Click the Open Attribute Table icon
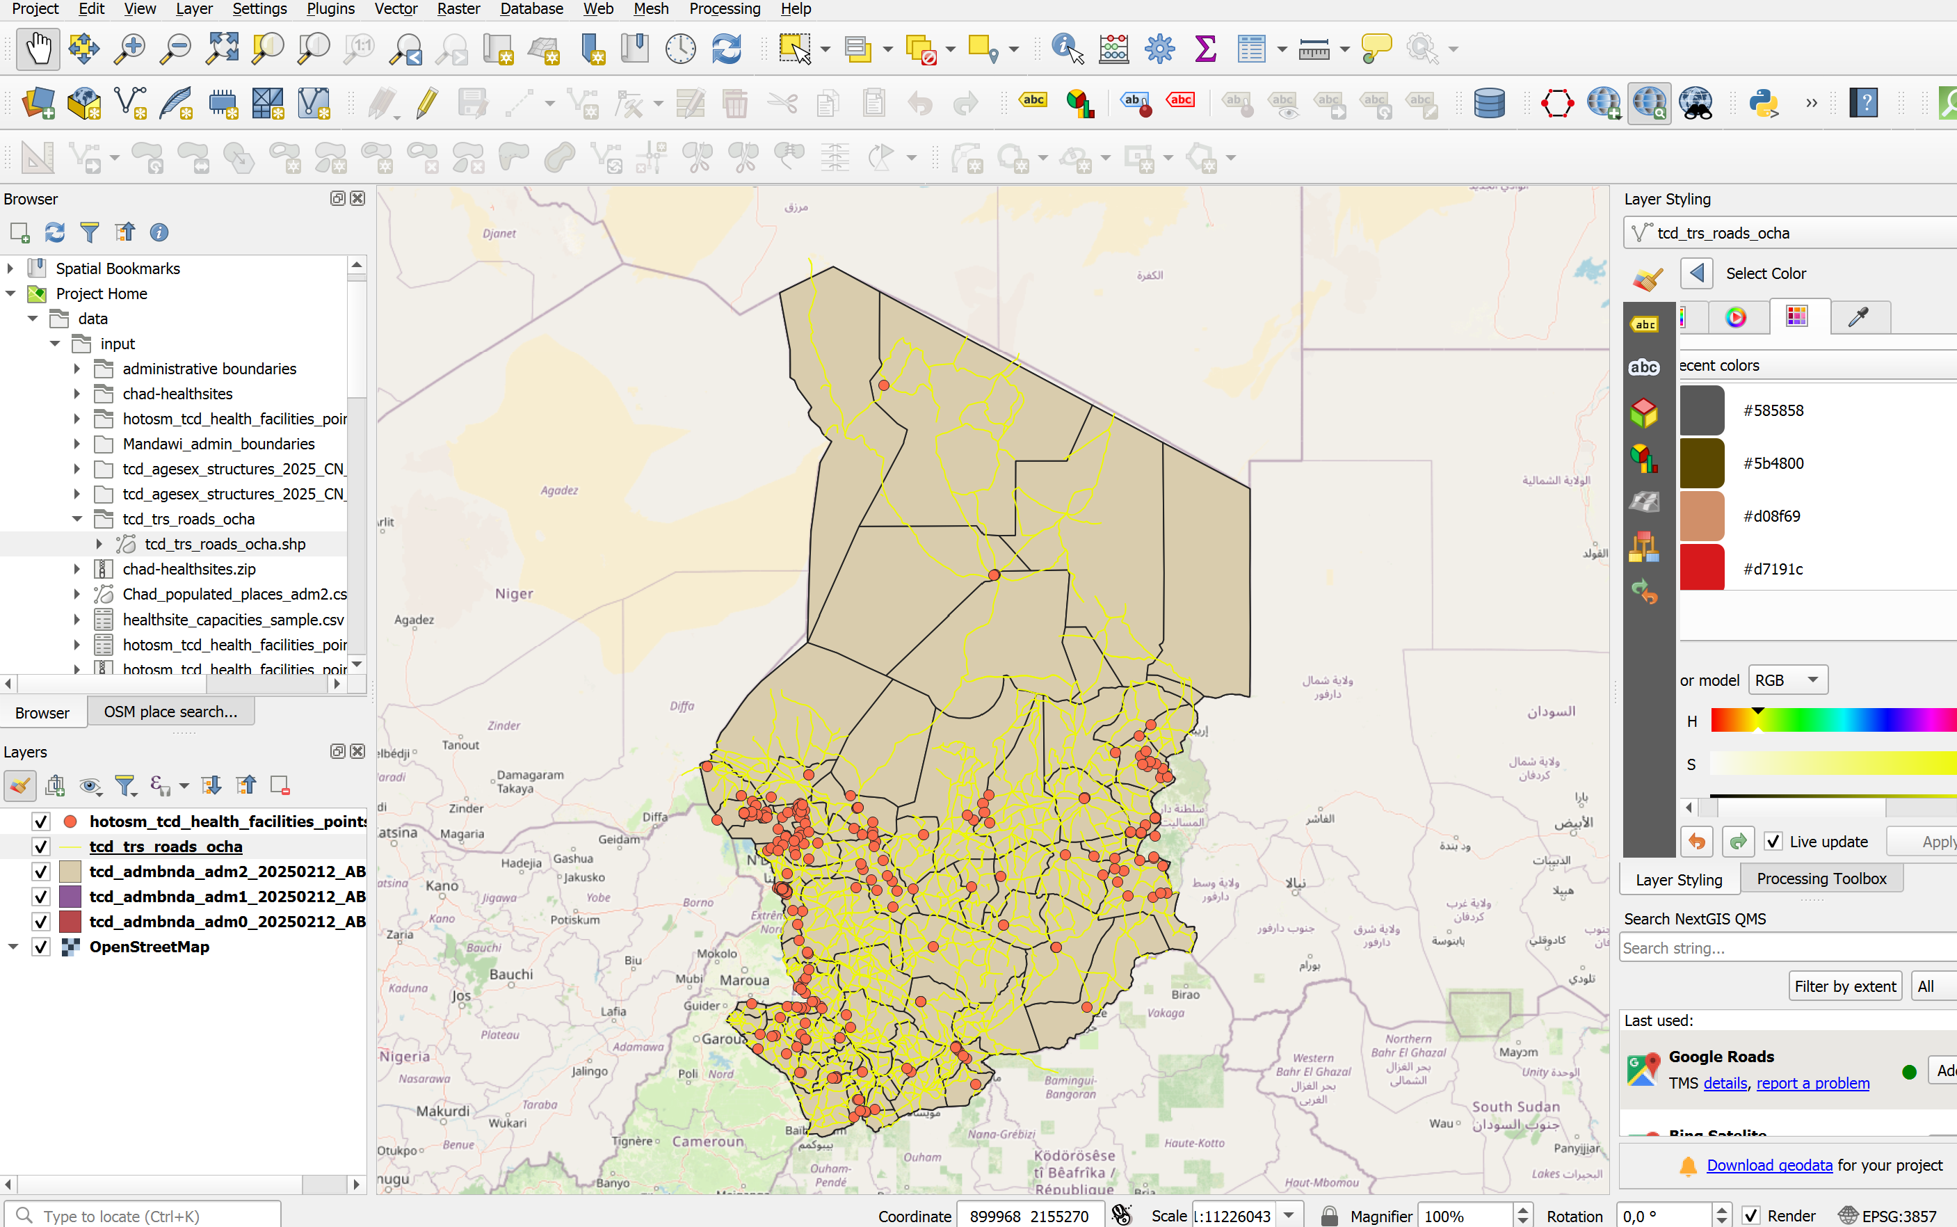 point(1250,49)
